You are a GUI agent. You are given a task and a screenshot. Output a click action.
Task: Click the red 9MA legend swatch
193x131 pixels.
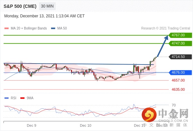(22, 98)
